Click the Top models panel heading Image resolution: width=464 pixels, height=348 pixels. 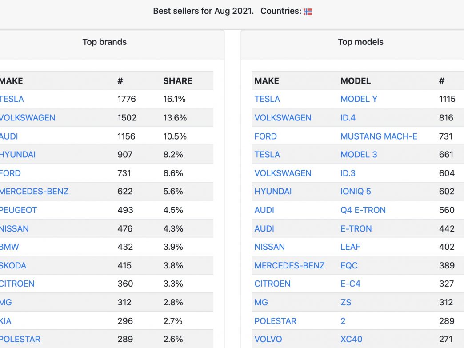click(361, 42)
